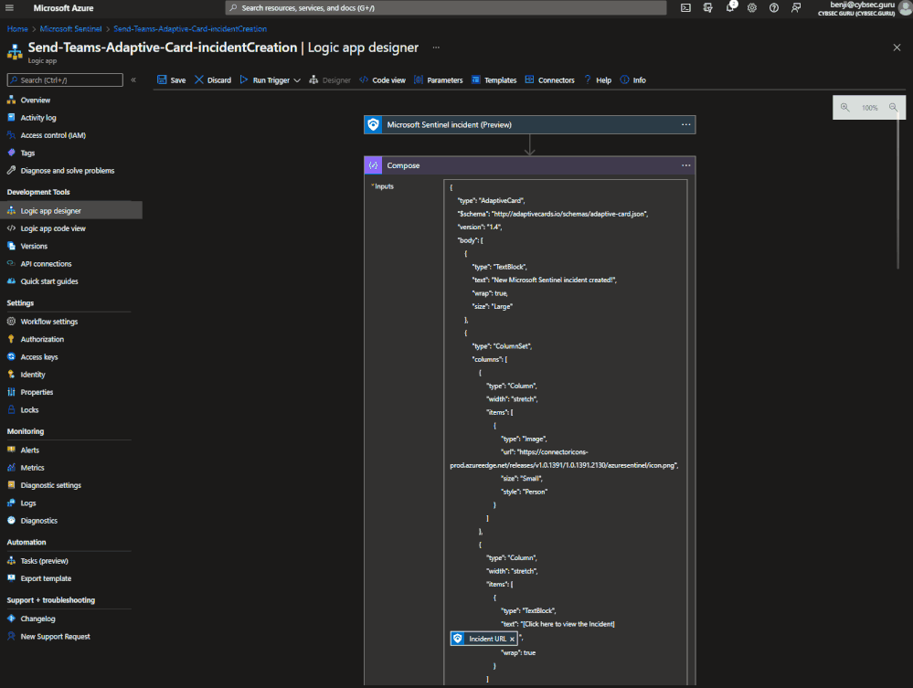This screenshot has width=913, height=688.
Task: Select the Incident URL token
Action: pyautogui.click(x=483, y=639)
